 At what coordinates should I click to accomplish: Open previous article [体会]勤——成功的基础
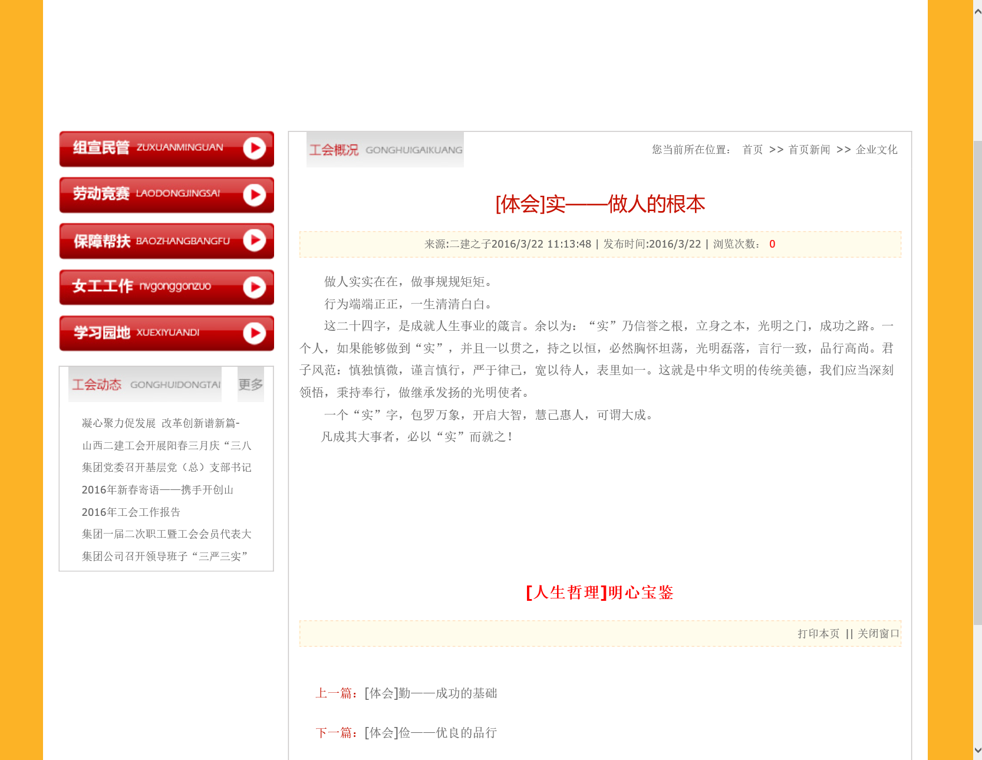(x=430, y=693)
